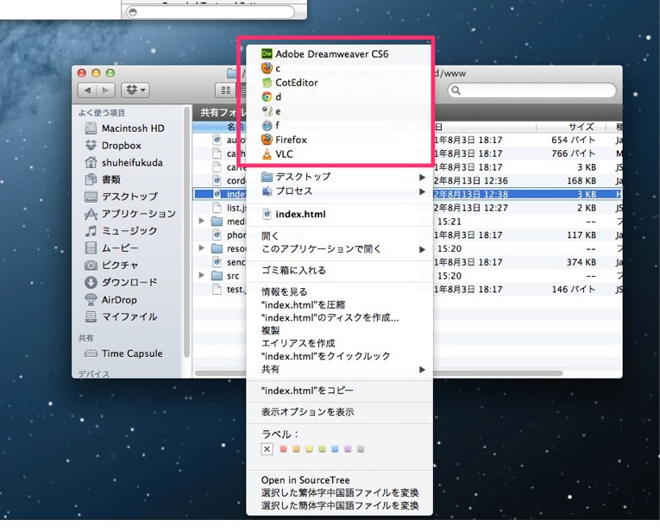The image size is (660, 532).
Task: Open Macintosh HD in sidebar
Action: [x=125, y=128]
